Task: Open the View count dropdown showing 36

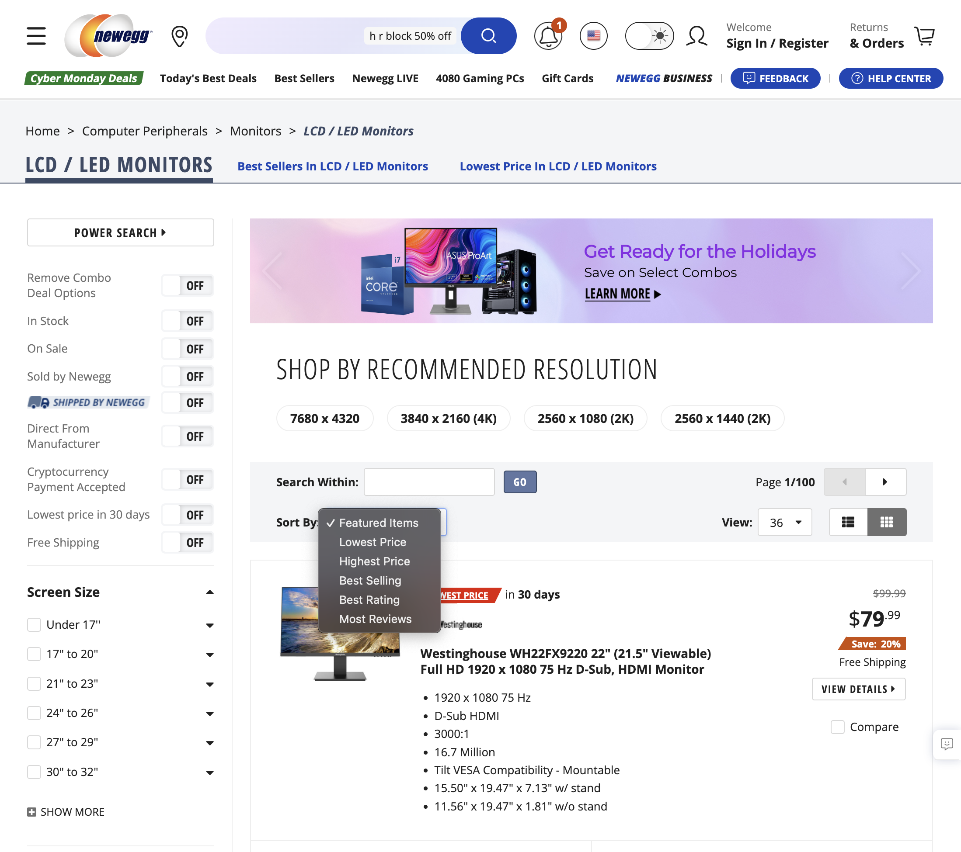Action: (x=784, y=522)
